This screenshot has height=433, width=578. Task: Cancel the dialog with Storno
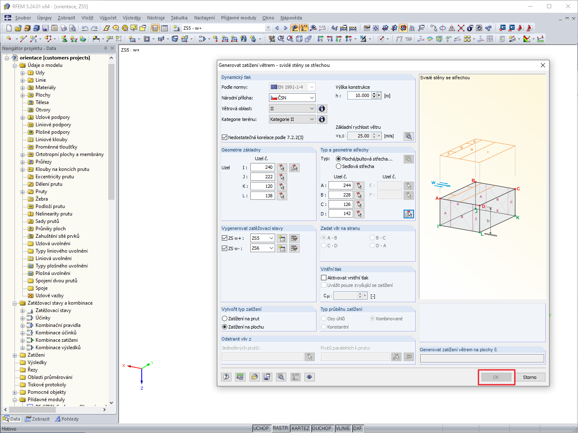530,377
